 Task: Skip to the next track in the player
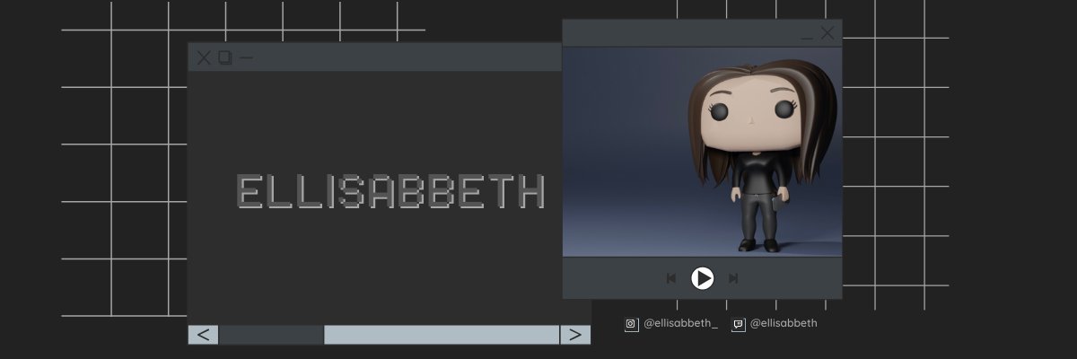[733, 278]
